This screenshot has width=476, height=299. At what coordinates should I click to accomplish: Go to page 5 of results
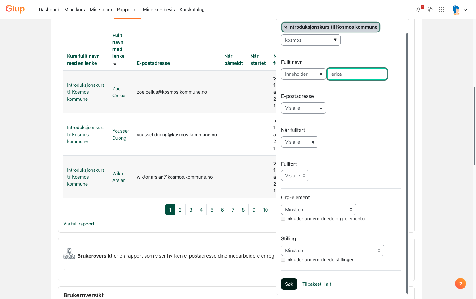[x=212, y=210]
